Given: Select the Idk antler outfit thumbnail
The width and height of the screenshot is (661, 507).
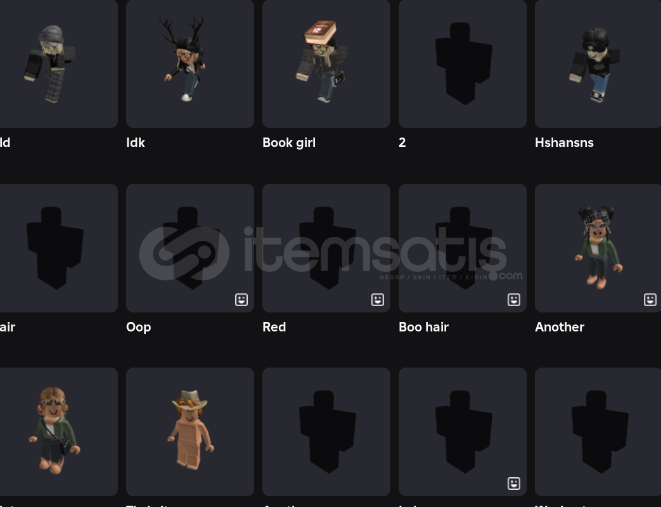Looking at the screenshot, I should [x=189, y=63].
